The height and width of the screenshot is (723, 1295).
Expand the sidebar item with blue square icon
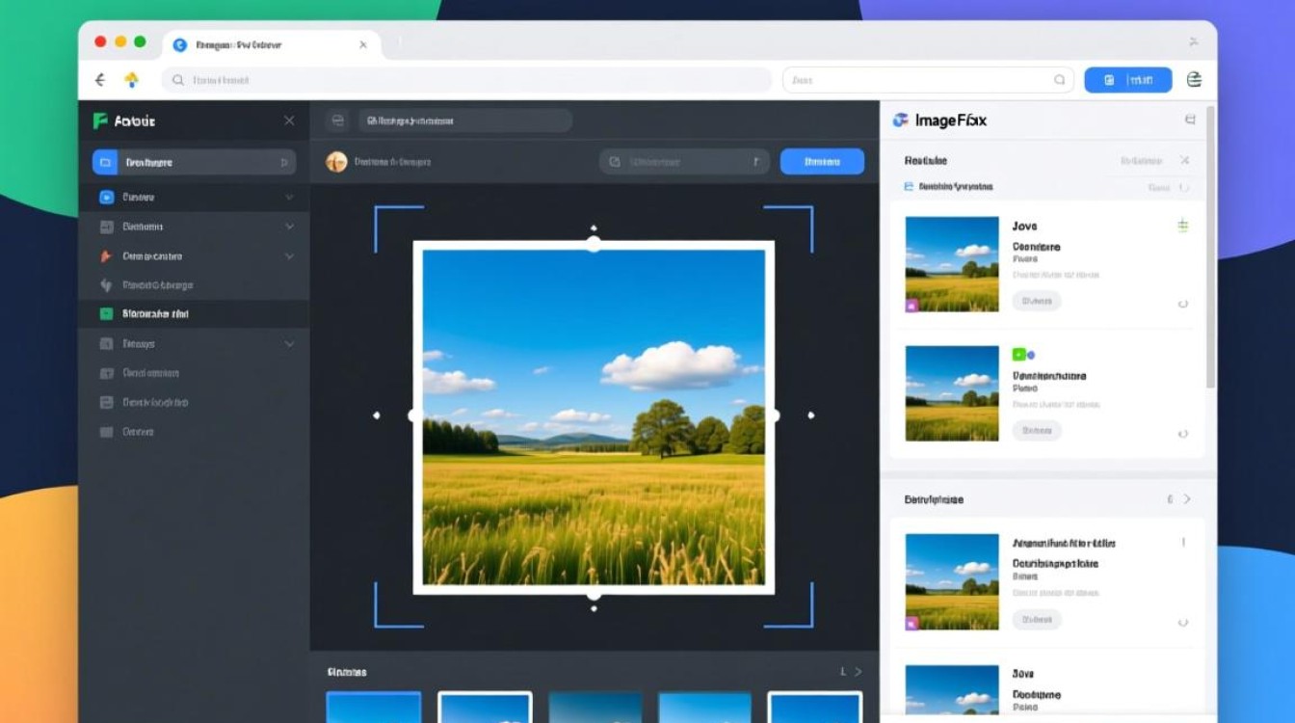(x=289, y=198)
